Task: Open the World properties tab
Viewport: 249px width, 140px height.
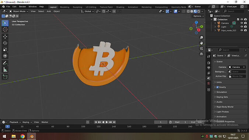Action: (x=208, y=83)
